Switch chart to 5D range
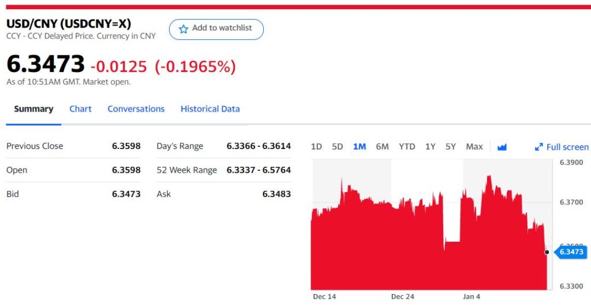Screen dimensions: 591x305 click(x=337, y=147)
